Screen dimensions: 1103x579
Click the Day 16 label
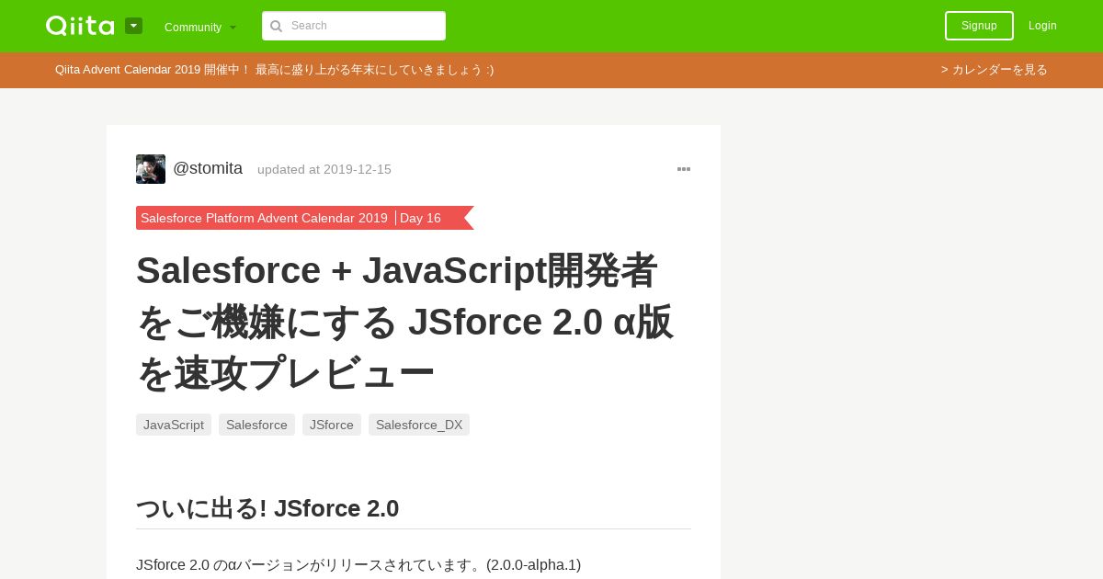(x=420, y=218)
